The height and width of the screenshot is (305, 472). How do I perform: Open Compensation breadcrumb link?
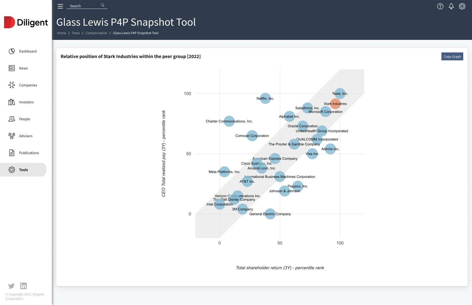point(96,33)
